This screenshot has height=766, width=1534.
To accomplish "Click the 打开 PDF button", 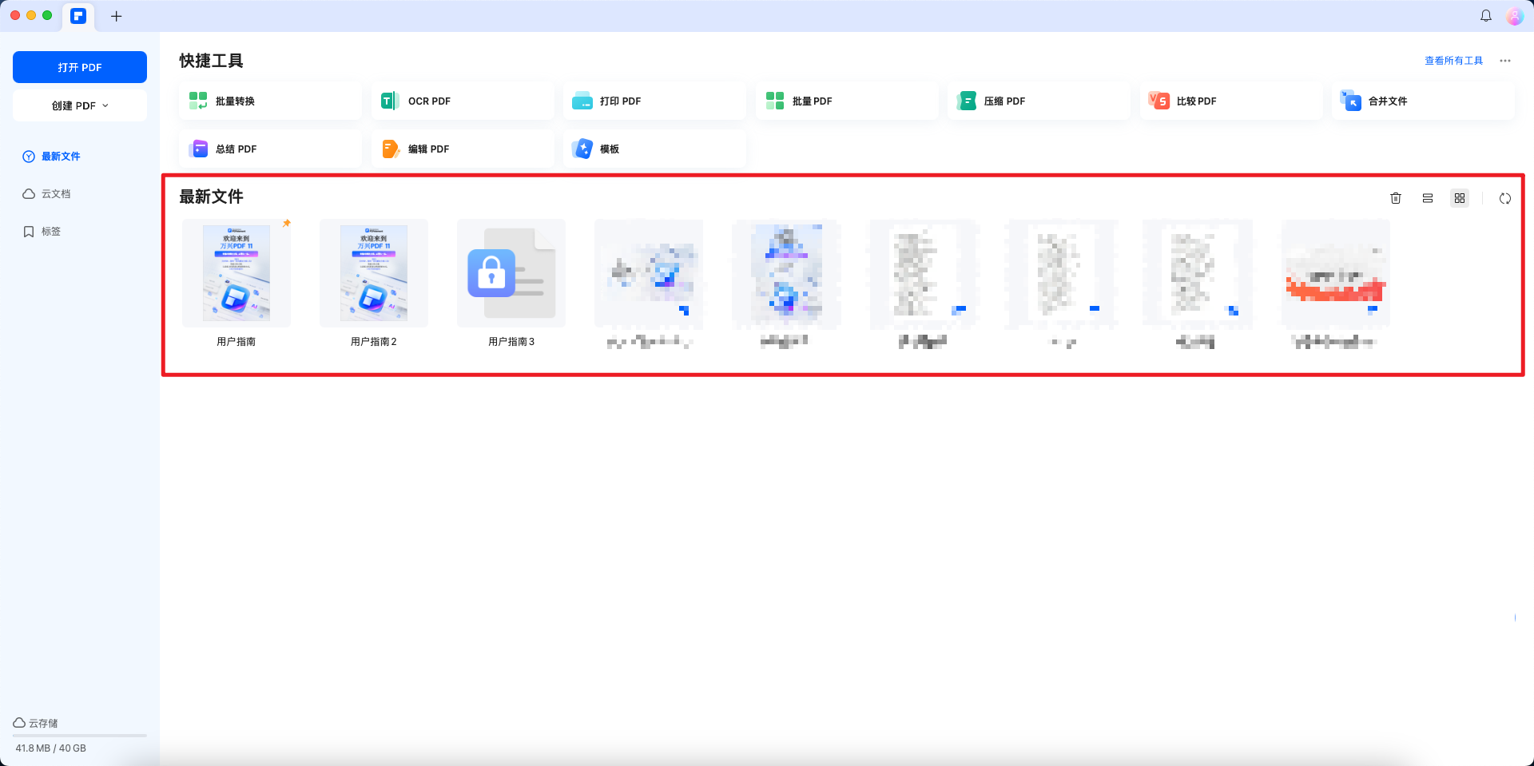I will click(x=80, y=67).
